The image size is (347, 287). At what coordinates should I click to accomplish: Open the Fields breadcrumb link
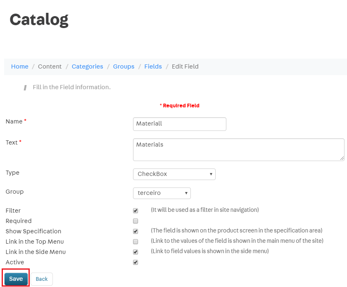click(x=153, y=66)
